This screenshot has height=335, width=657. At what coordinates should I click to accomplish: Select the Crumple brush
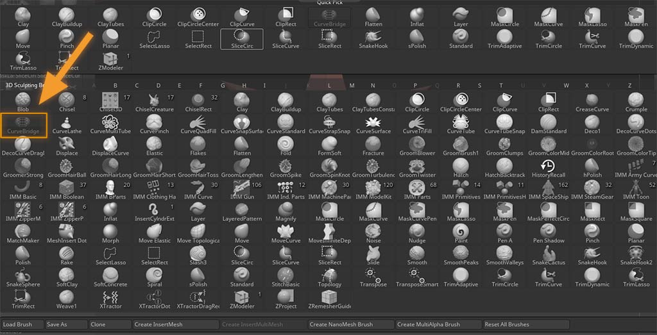pos(636,102)
